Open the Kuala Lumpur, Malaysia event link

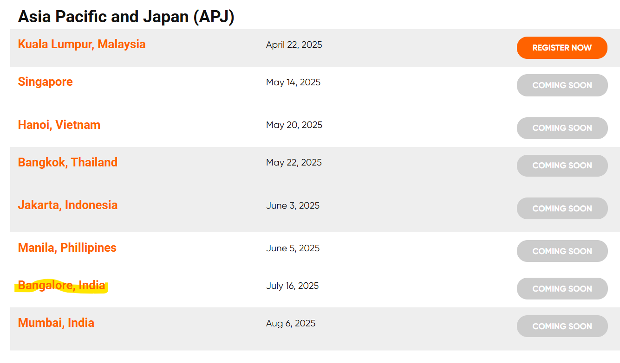point(82,45)
